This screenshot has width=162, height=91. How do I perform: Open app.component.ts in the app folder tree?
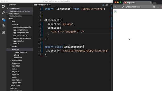[20, 35]
